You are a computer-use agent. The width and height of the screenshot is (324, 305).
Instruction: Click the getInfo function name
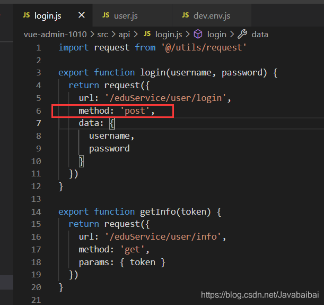click(x=158, y=212)
